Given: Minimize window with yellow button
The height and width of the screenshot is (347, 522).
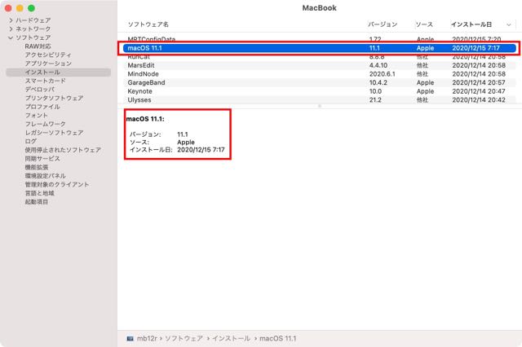Looking at the screenshot, I should tap(20, 8).
